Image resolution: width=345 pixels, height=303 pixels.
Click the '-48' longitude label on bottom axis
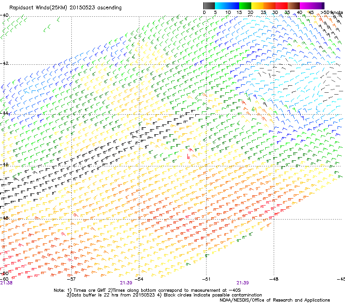click(x=274, y=279)
